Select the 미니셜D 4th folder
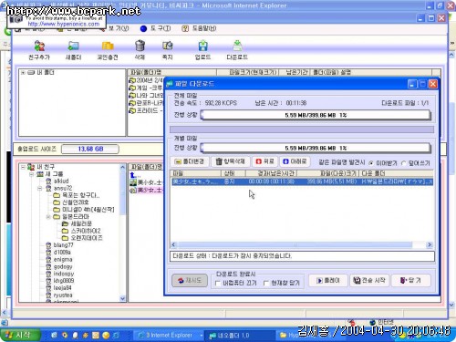The image size is (456, 342). click(88, 210)
